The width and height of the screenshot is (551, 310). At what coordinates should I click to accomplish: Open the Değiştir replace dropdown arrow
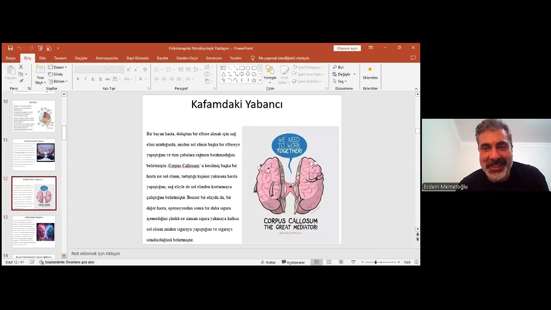point(355,74)
